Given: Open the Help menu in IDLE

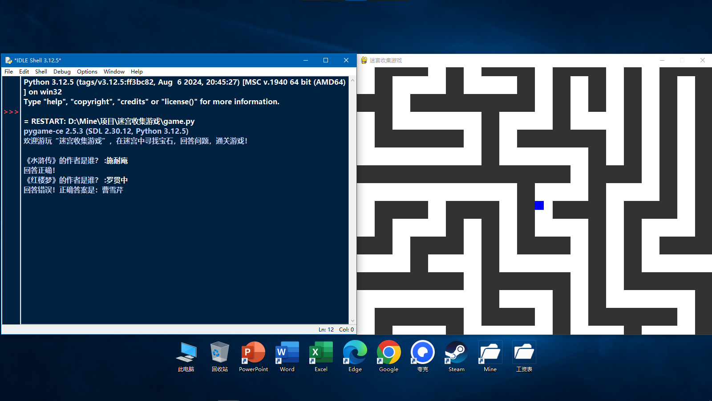Looking at the screenshot, I should 137,71.
